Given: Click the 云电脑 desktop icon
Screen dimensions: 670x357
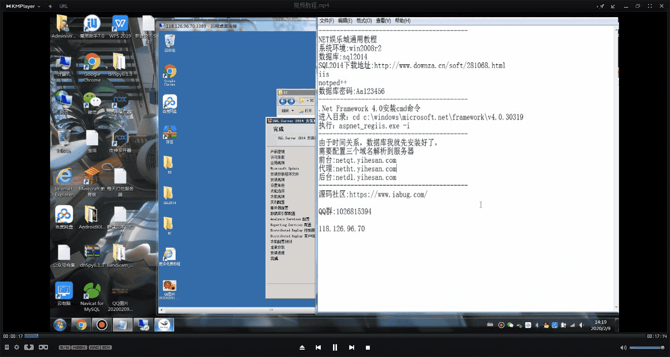Looking at the screenshot, I should 64,294.
